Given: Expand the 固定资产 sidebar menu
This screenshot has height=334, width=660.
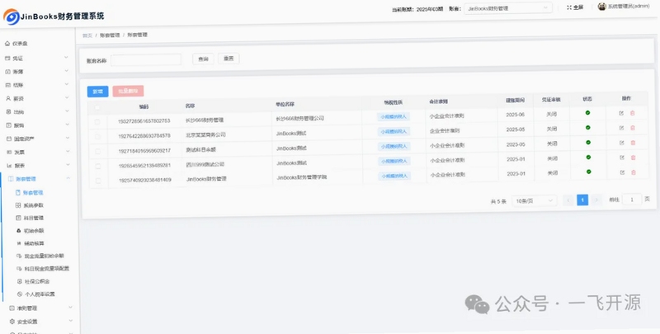Looking at the screenshot, I should click(37, 139).
